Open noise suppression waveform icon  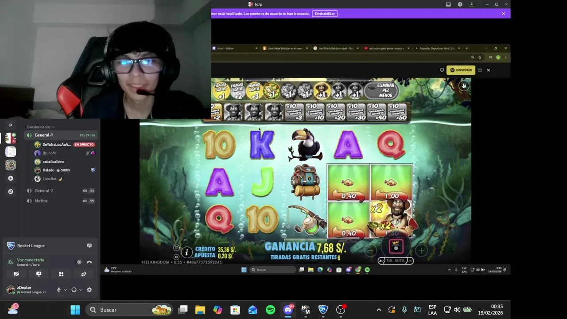coord(79,262)
